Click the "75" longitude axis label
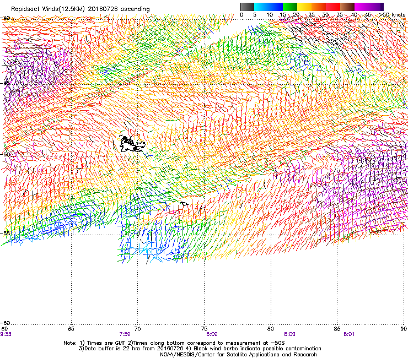The width and height of the screenshot is (408, 358). click(204, 329)
